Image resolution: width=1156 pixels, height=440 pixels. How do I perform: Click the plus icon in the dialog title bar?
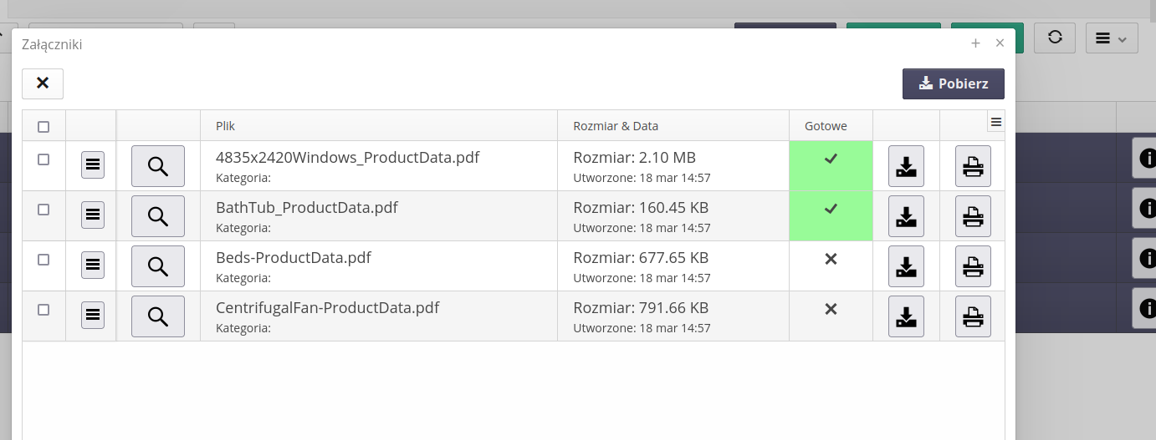coord(975,43)
